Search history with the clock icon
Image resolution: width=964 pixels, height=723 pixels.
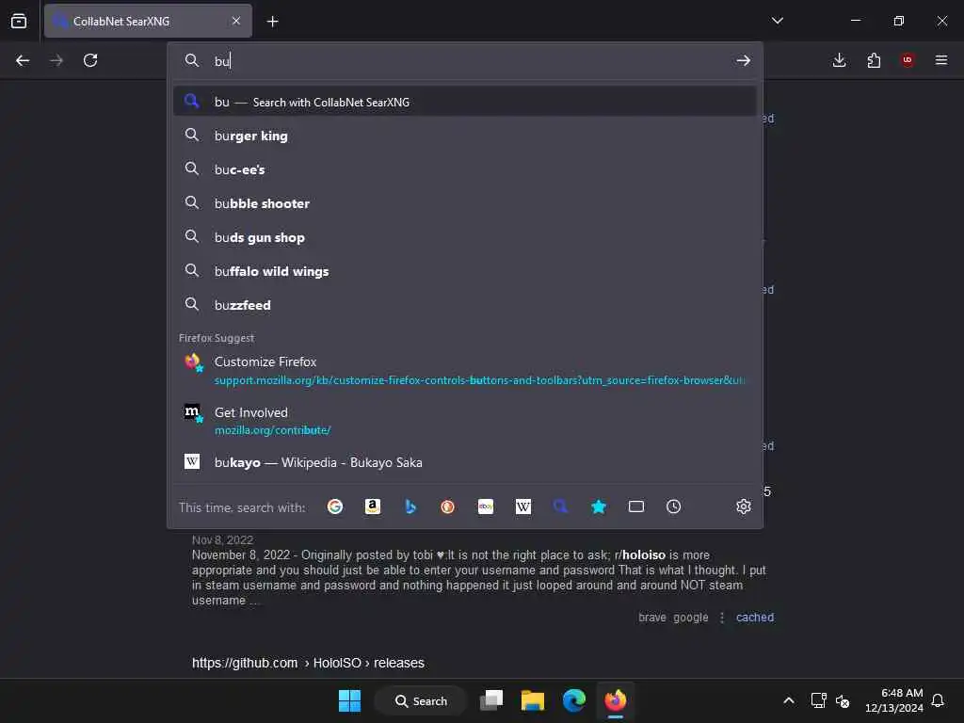pos(674,506)
